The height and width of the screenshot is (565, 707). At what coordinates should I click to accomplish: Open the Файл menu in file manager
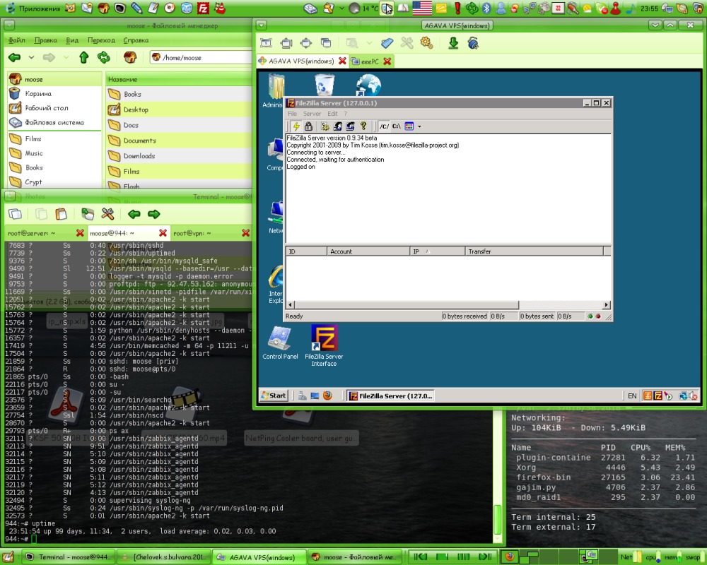[16, 40]
